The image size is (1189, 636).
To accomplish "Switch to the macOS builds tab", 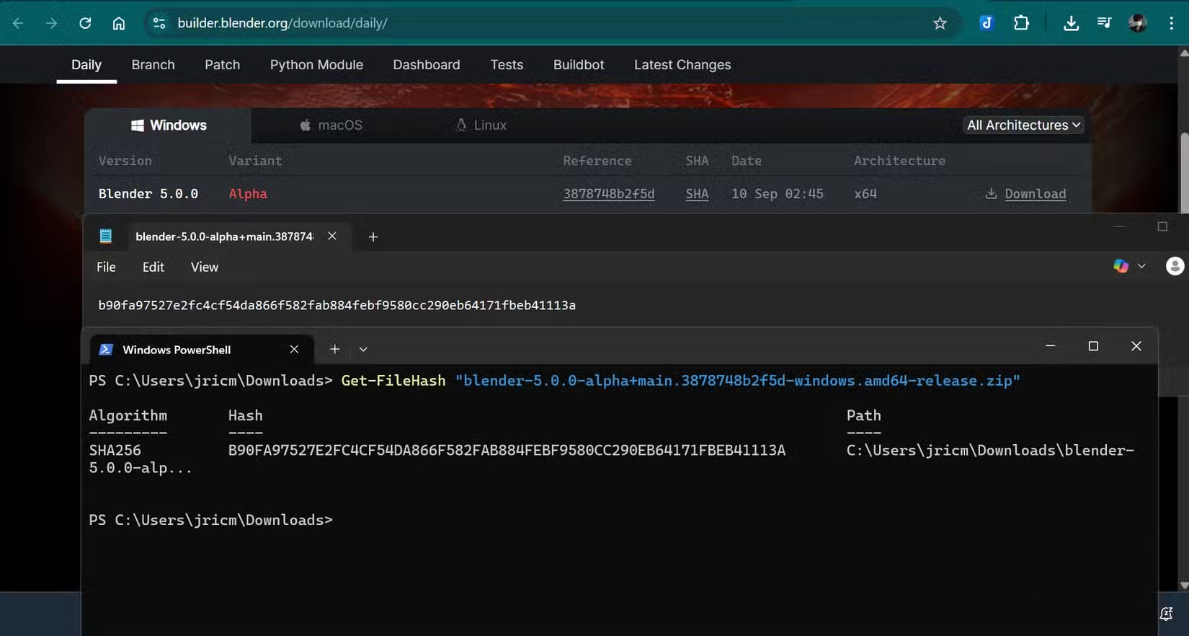I will click(331, 125).
